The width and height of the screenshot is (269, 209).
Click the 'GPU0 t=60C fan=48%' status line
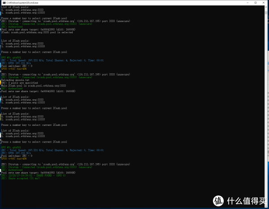(x=14, y=159)
